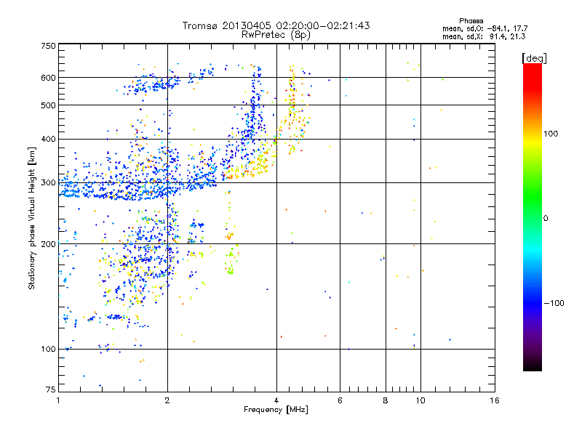Click the y-axis label '75'
Image resolution: width=582 pixels, height=436 pixels.
[51, 389]
